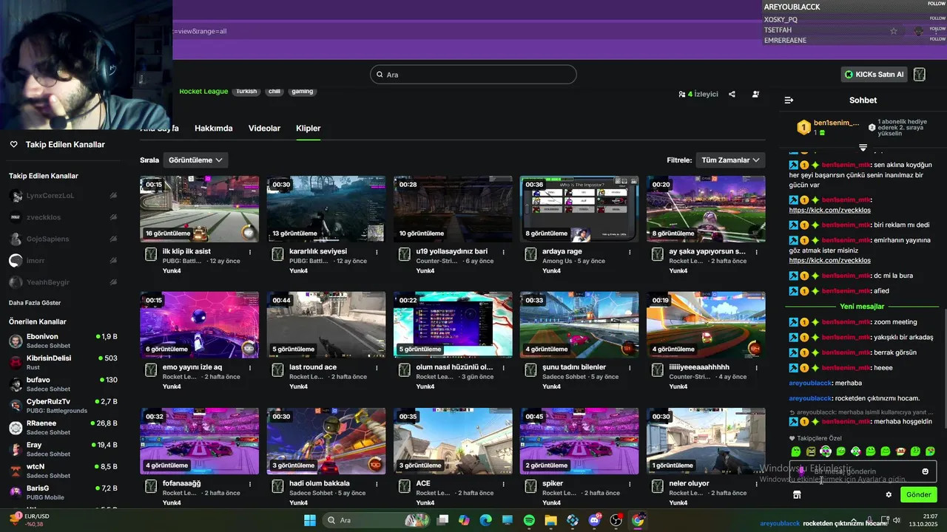This screenshot has height=532, width=947.
Task: Open the 'neler oluyor' clip title
Action: 690,484
